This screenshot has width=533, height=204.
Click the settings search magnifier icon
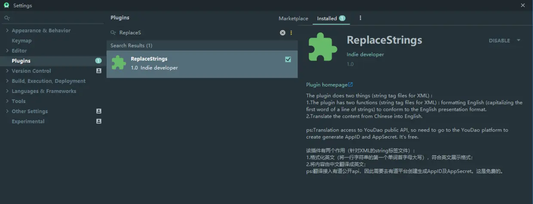(6, 18)
